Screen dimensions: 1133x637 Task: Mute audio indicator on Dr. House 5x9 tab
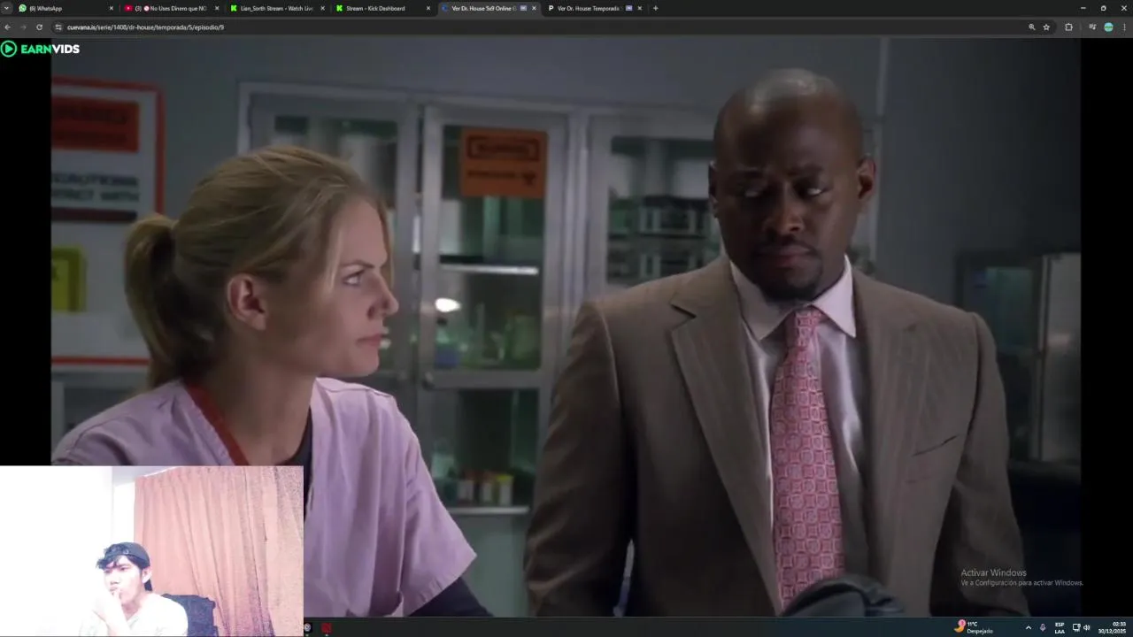[523, 8]
